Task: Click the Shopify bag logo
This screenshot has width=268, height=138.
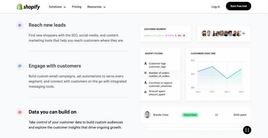Action: click(19, 7)
